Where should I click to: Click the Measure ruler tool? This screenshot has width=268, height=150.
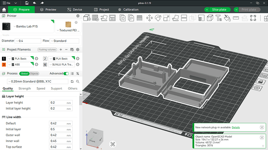pyautogui.click(x=236, y=18)
